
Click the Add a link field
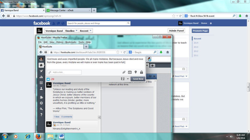coord(64,72)
